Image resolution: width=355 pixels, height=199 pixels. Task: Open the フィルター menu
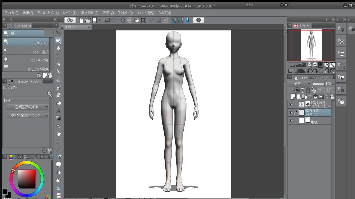pos(125,13)
